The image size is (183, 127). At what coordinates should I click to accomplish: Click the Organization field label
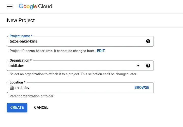20,61
